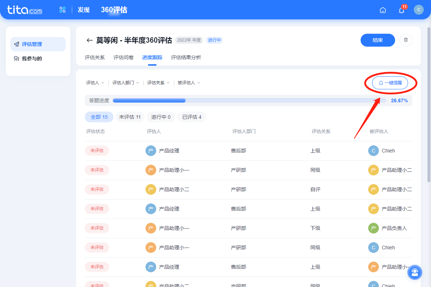The height and width of the screenshot is (287, 431).
Task: Select the 未评估 11 filter chip
Action: (130, 117)
